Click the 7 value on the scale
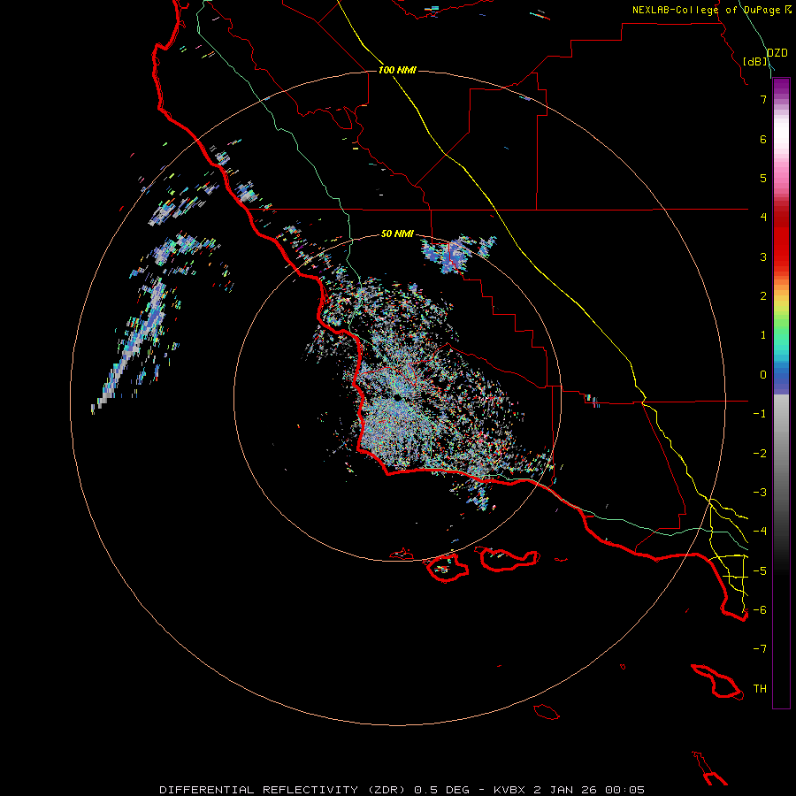Screen dimensions: 796x796 pos(763,99)
